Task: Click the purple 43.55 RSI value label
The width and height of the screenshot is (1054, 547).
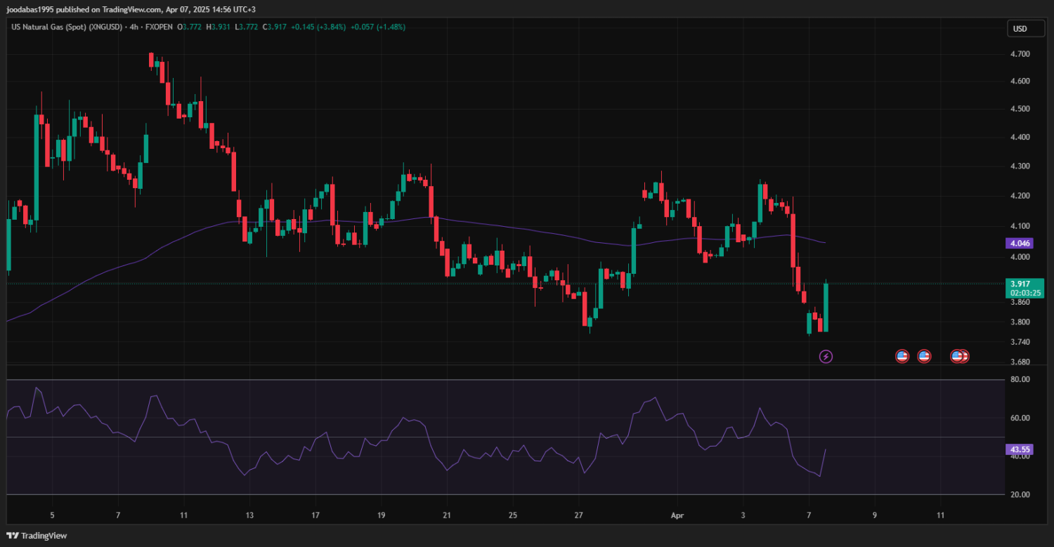Action: click(x=1020, y=449)
